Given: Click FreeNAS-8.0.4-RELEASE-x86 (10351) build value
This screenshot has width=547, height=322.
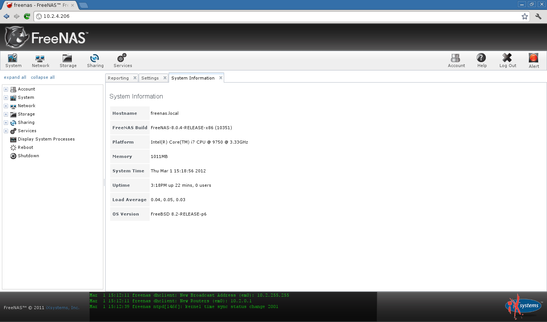Looking at the screenshot, I should [x=191, y=128].
